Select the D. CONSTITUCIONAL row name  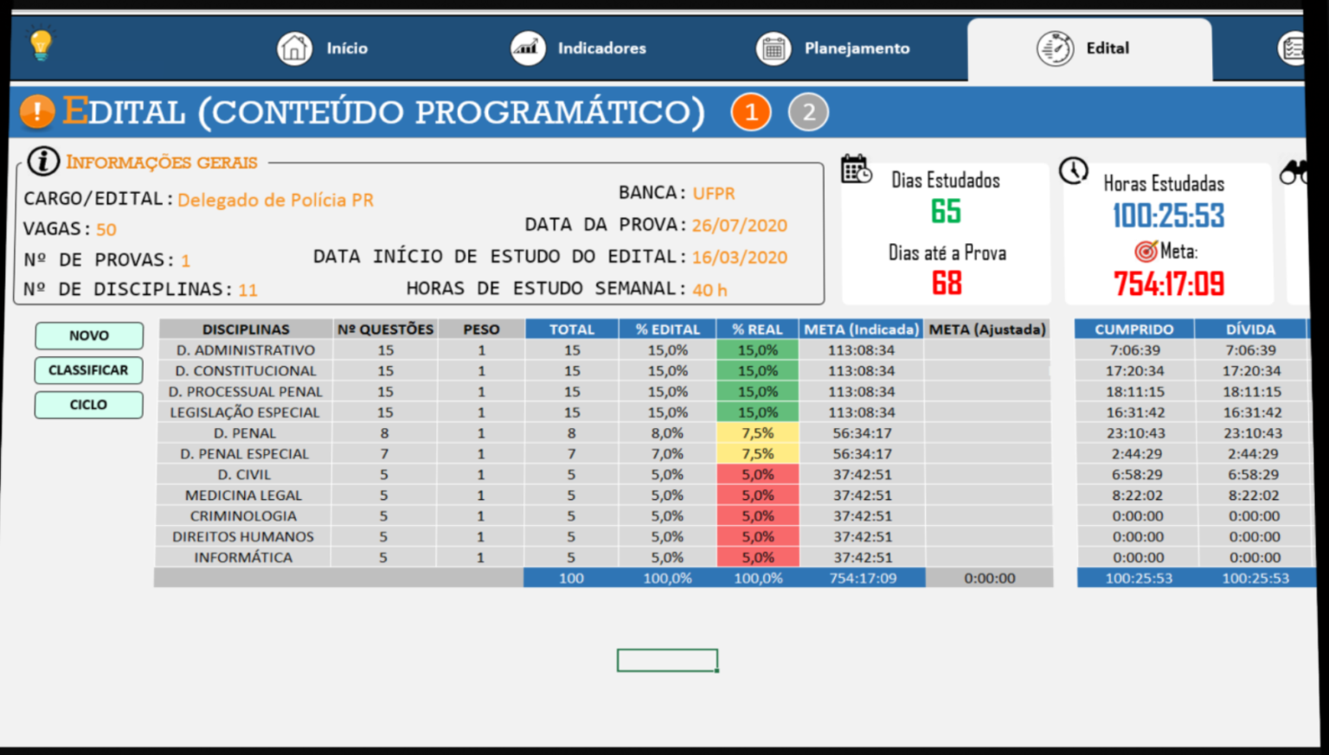coord(246,371)
